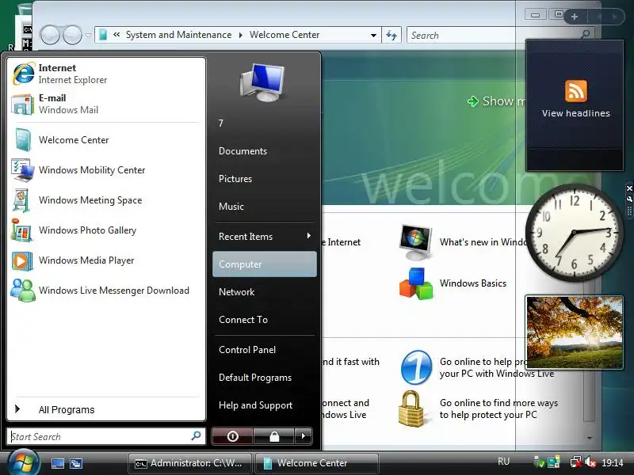Click the Show more details link

[497, 101]
